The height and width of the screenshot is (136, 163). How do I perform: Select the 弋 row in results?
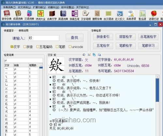point(21,108)
